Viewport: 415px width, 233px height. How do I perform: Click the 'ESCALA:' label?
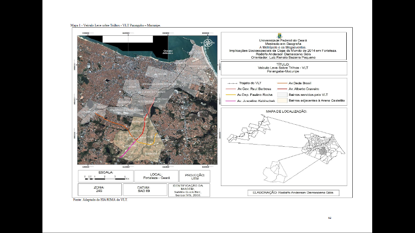click(105, 172)
